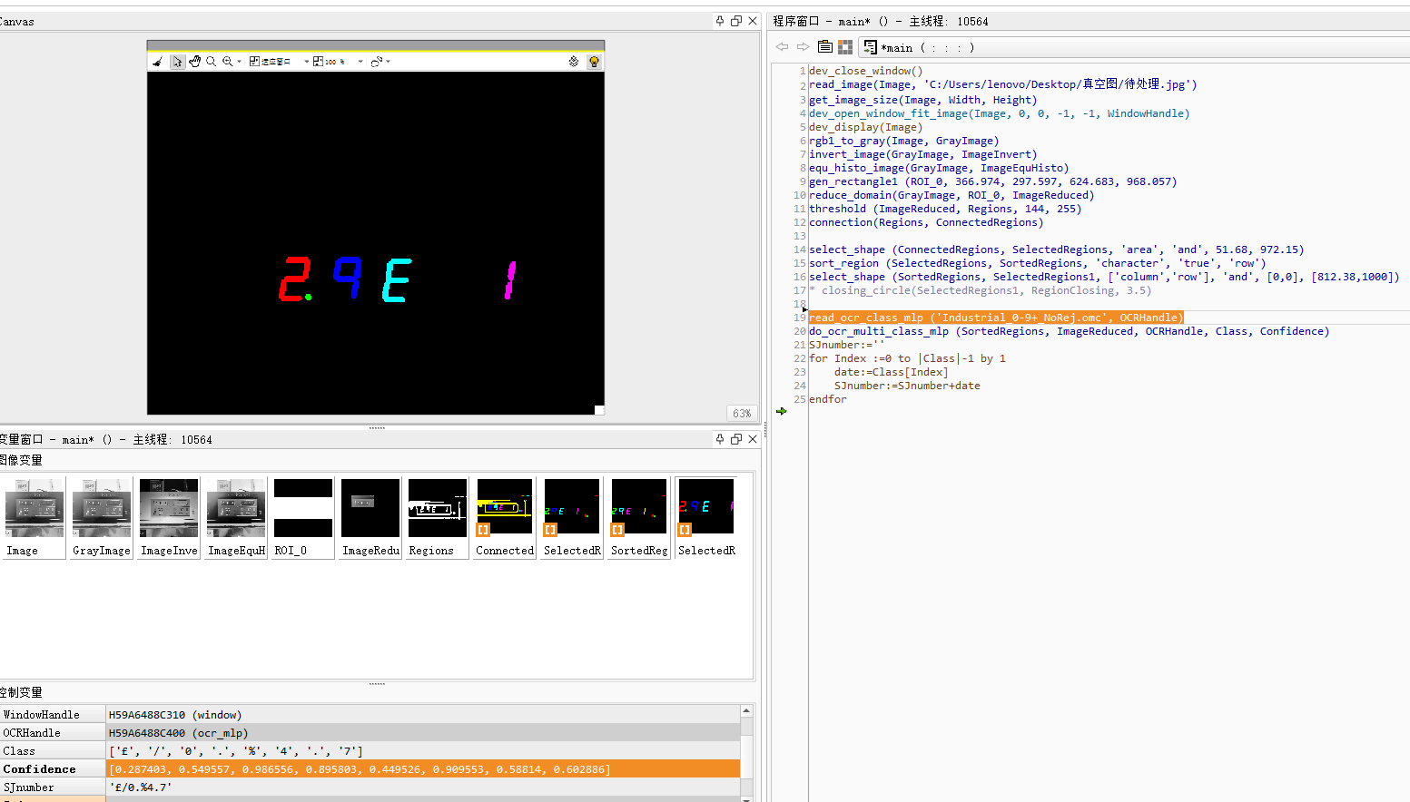Open the zoom-in tool dropdown arrow
This screenshot has width=1410, height=802.
point(239,62)
